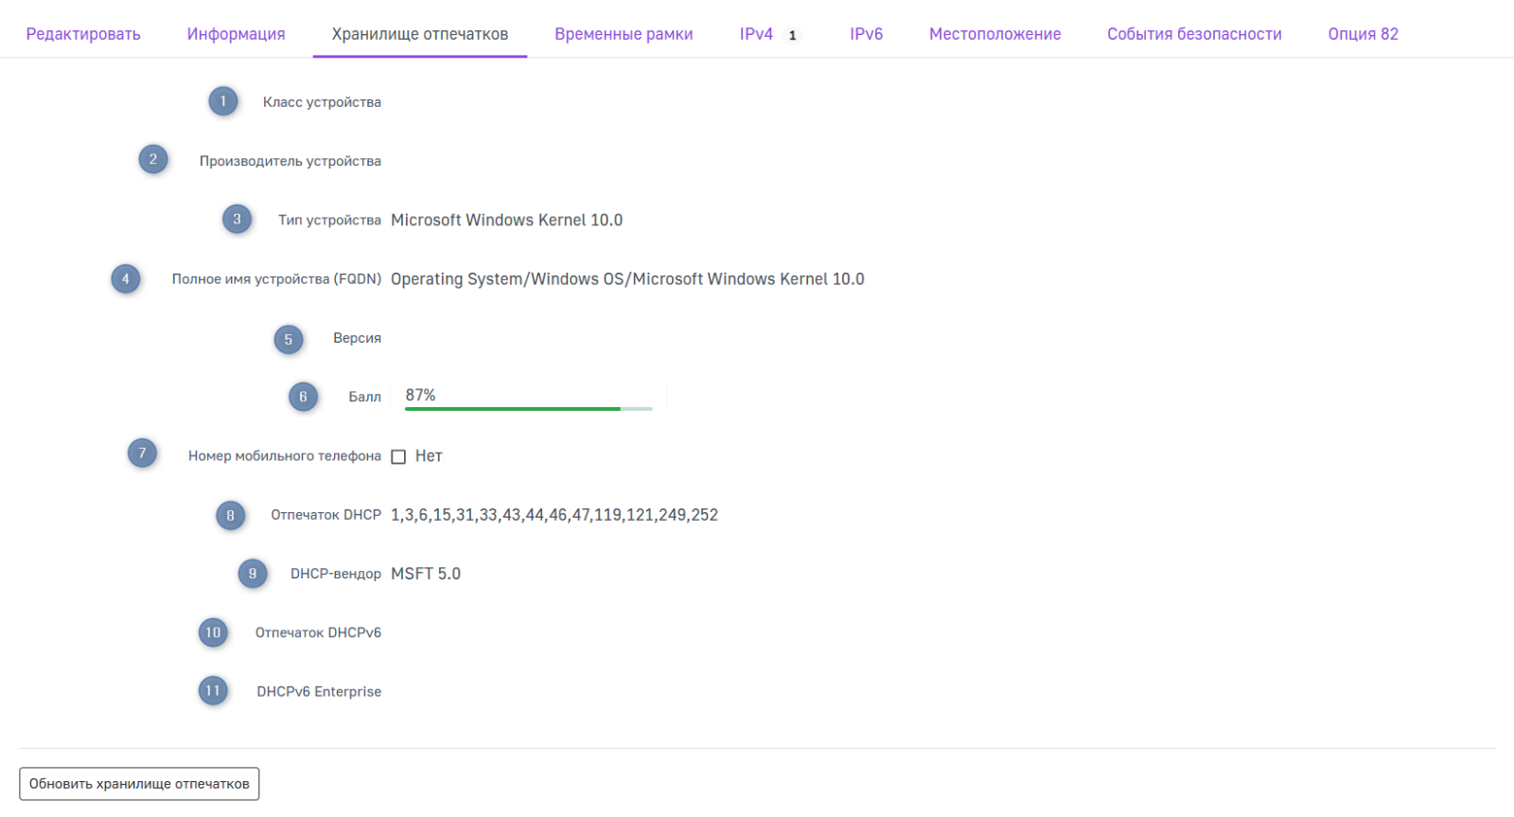Open the Опция 82 tab

coord(1363,34)
